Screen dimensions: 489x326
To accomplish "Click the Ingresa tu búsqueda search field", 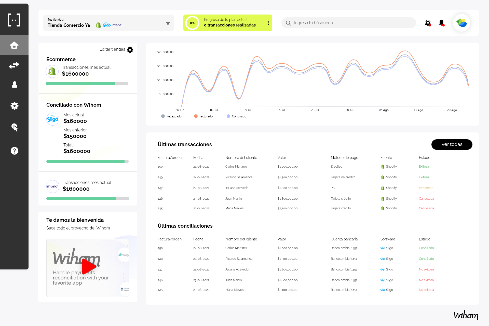I will 349,23.
